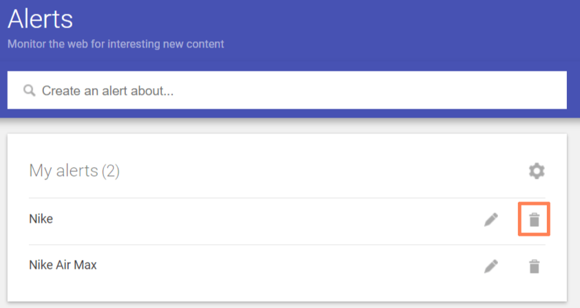Delete the Nike alert
This screenshot has width=580, height=308.
click(x=534, y=220)
